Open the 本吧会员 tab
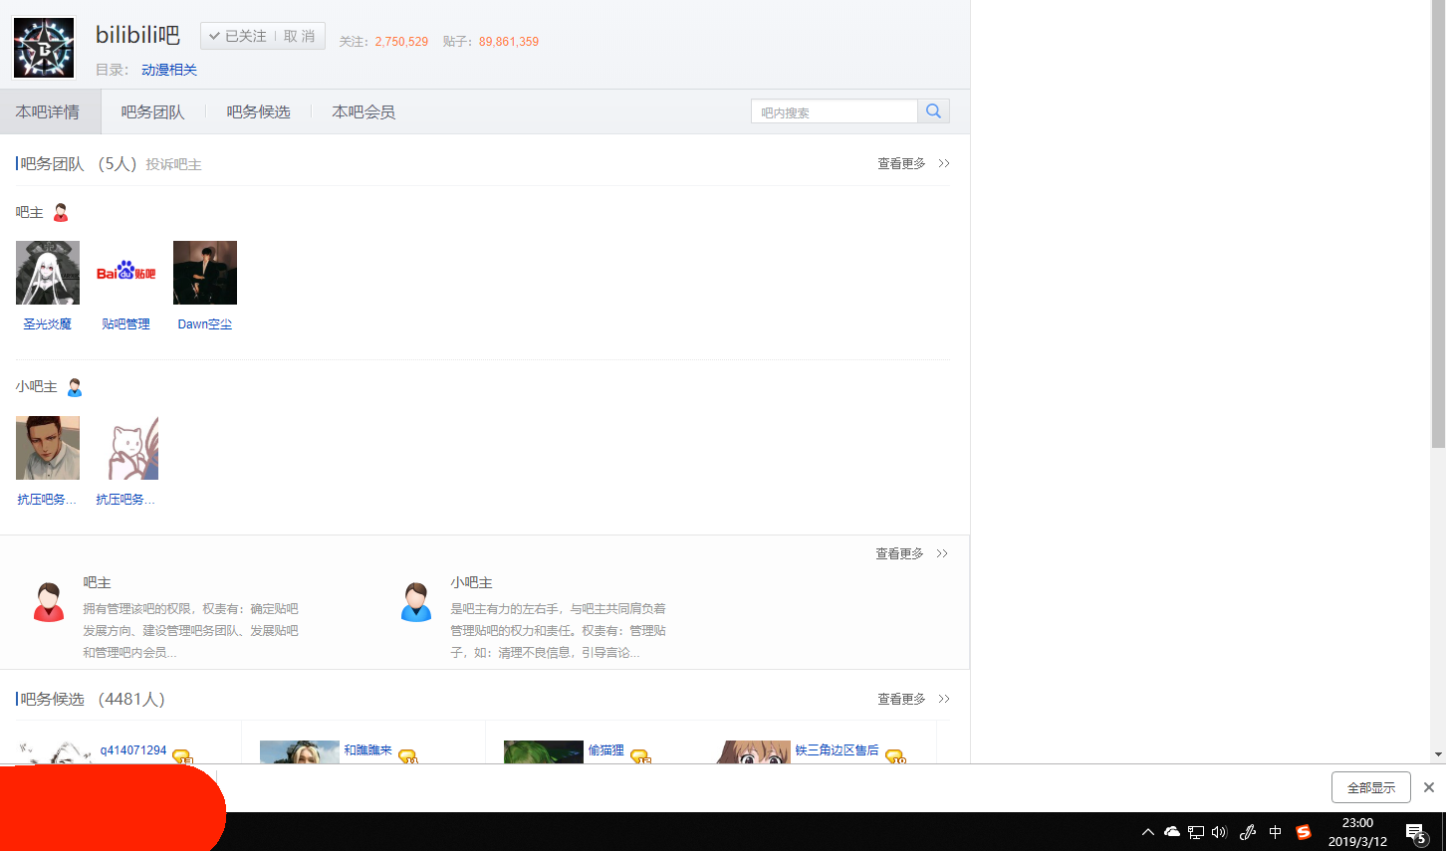The height and width of the screenshot is (851, 1446). [363, 112]
